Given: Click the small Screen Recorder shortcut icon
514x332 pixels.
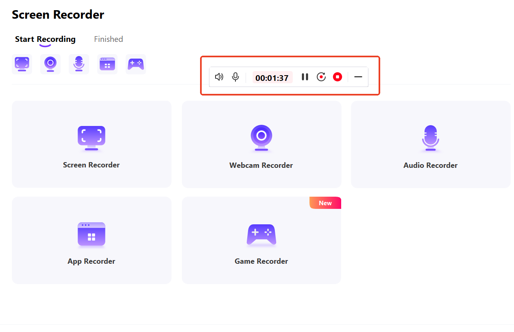Looking at the screenshot, I should pos(22,64).
